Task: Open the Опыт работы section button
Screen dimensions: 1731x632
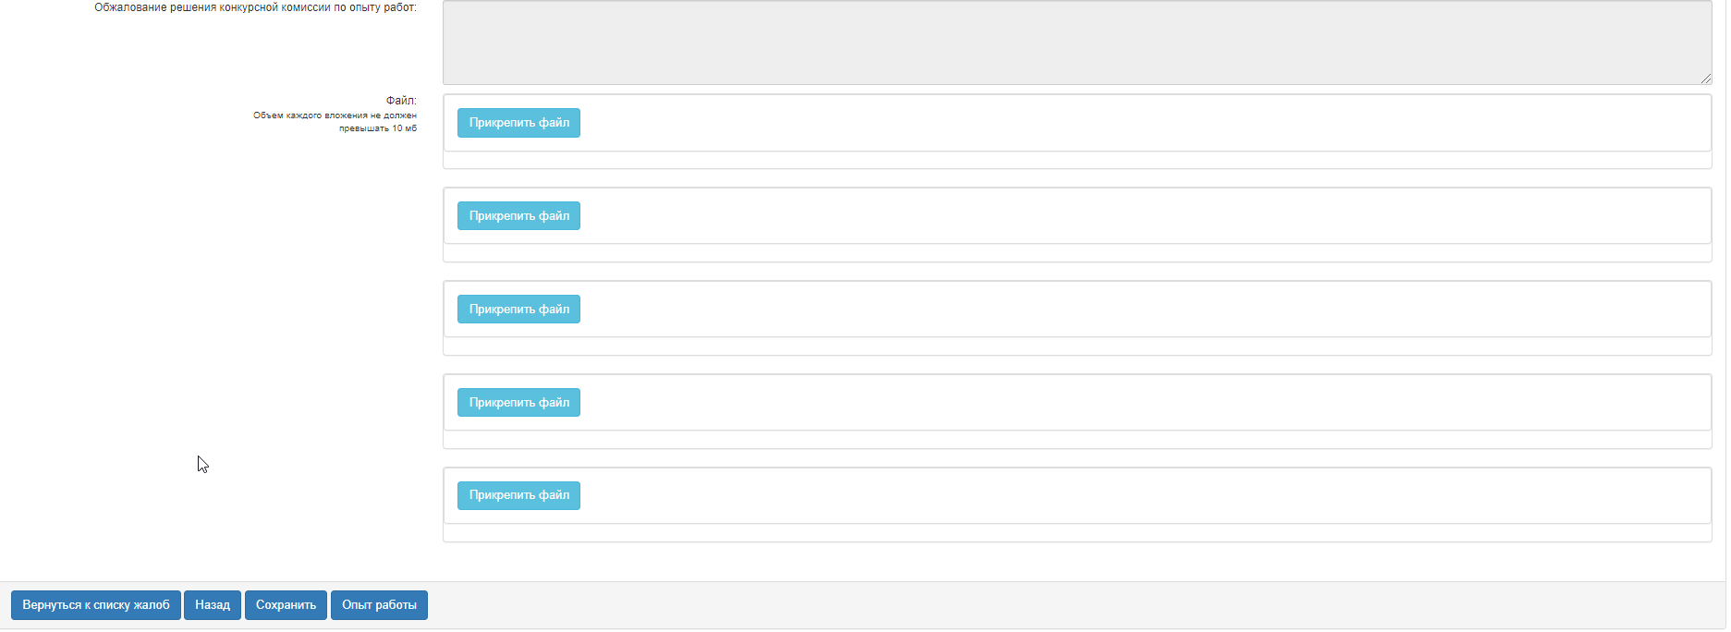Action: pos(379,605)
